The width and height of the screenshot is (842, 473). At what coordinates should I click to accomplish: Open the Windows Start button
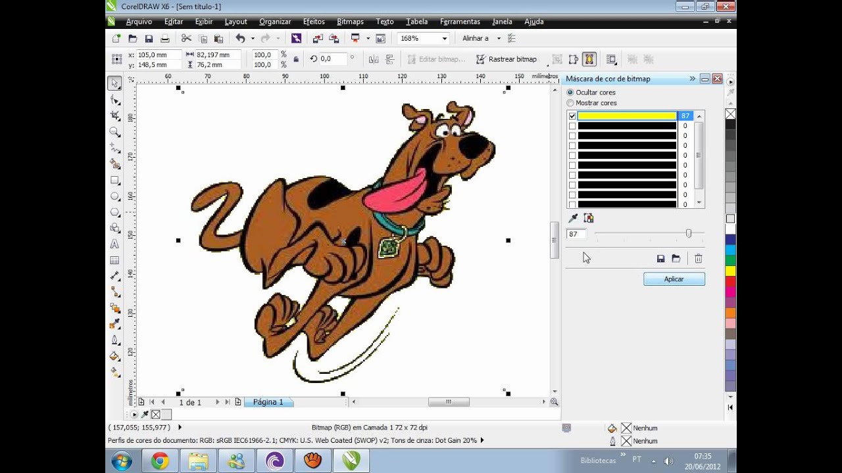[122, 461]
